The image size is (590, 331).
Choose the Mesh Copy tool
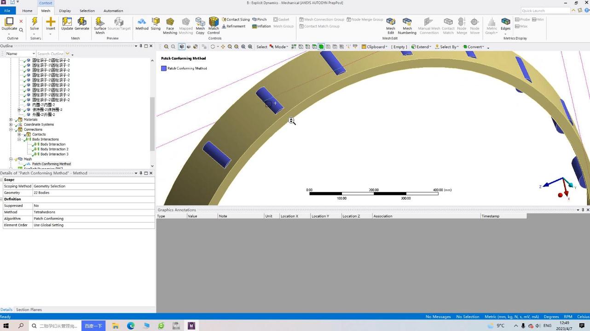point(200,26)
